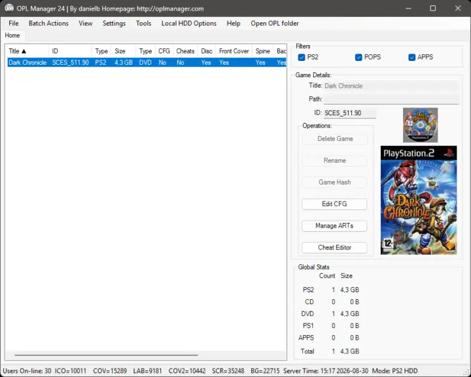The width and height of the screenshot is (471, 377).
Task: Click the SCES_511.90 cell in the list
Action: click(70, 63)
